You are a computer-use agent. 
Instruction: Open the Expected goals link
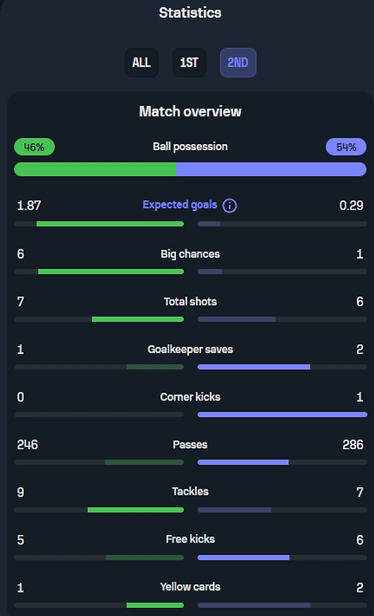pyautogui.click(x=180, y=205)
